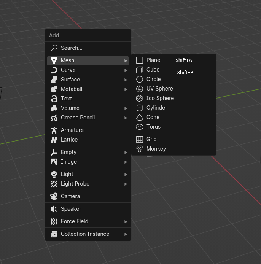261x264 pixels.
Task: Click the Surface icon
Action: 54,80
